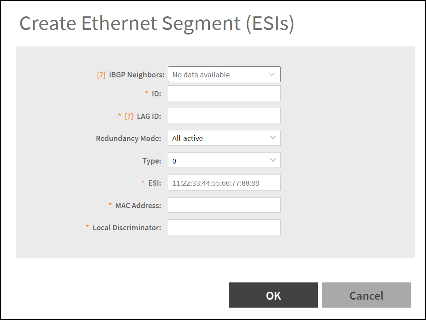This screenshot has width=426, height=320.
Task: Expand the iBGP Neighbors dropdown
Action: click(224, 74)
